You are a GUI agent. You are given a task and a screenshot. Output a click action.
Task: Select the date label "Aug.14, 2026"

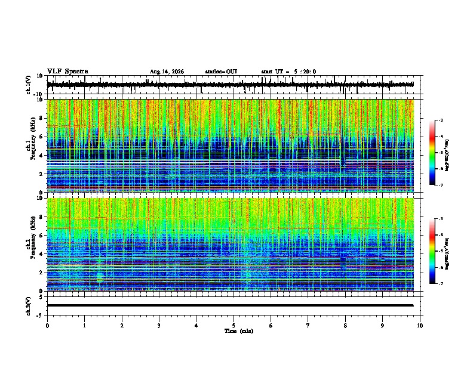(167, 72)
